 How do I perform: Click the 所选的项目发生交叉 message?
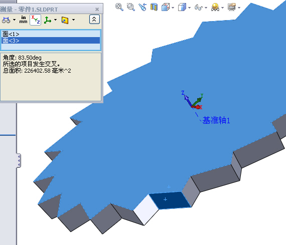pyautogui.click(x=32, y=64)
